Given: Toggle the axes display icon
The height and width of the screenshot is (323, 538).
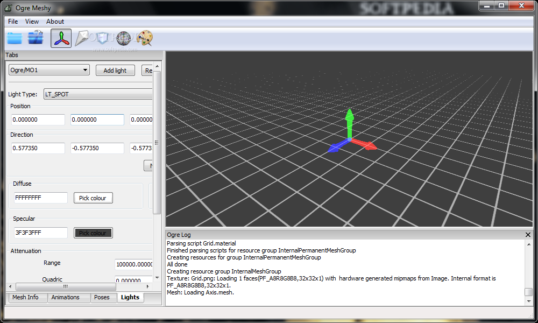Looking at the screenshot, I should pos(61,38).
